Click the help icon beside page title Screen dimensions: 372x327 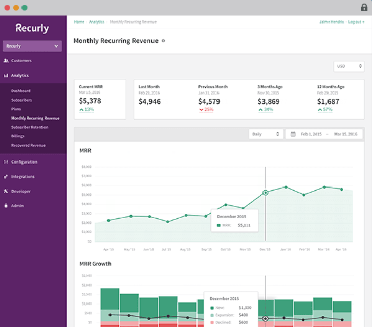click(x=163, y=41)
